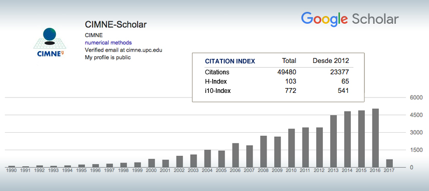This screenshot has width=429, height=191.
Task: Click the i10-Index row label
Action: pyautogui.click(x=218, y=90)
